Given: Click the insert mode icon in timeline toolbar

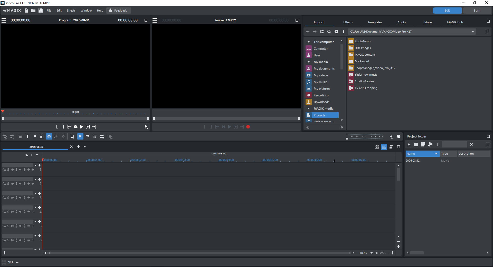Looking at the screenshot, I should [72, 136].
